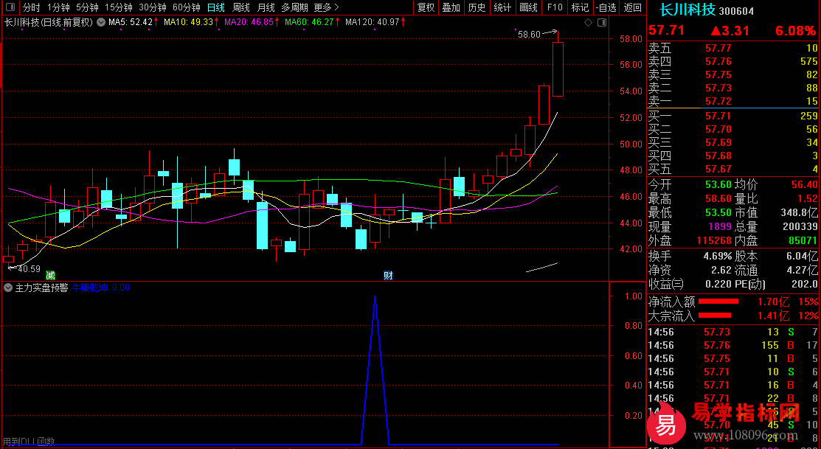This screenshot has width=821, height=449.
Task: Click the 叠加 overlay button
Action: [x=451, y=7]
